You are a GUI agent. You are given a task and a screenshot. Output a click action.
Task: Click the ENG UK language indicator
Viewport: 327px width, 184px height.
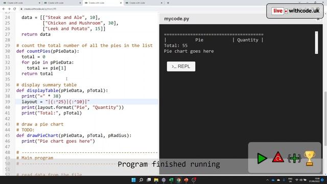click(290, 180)
